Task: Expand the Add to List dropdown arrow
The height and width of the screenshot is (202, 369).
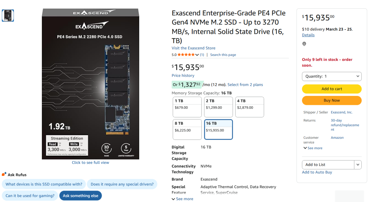Action: [358, 165]
